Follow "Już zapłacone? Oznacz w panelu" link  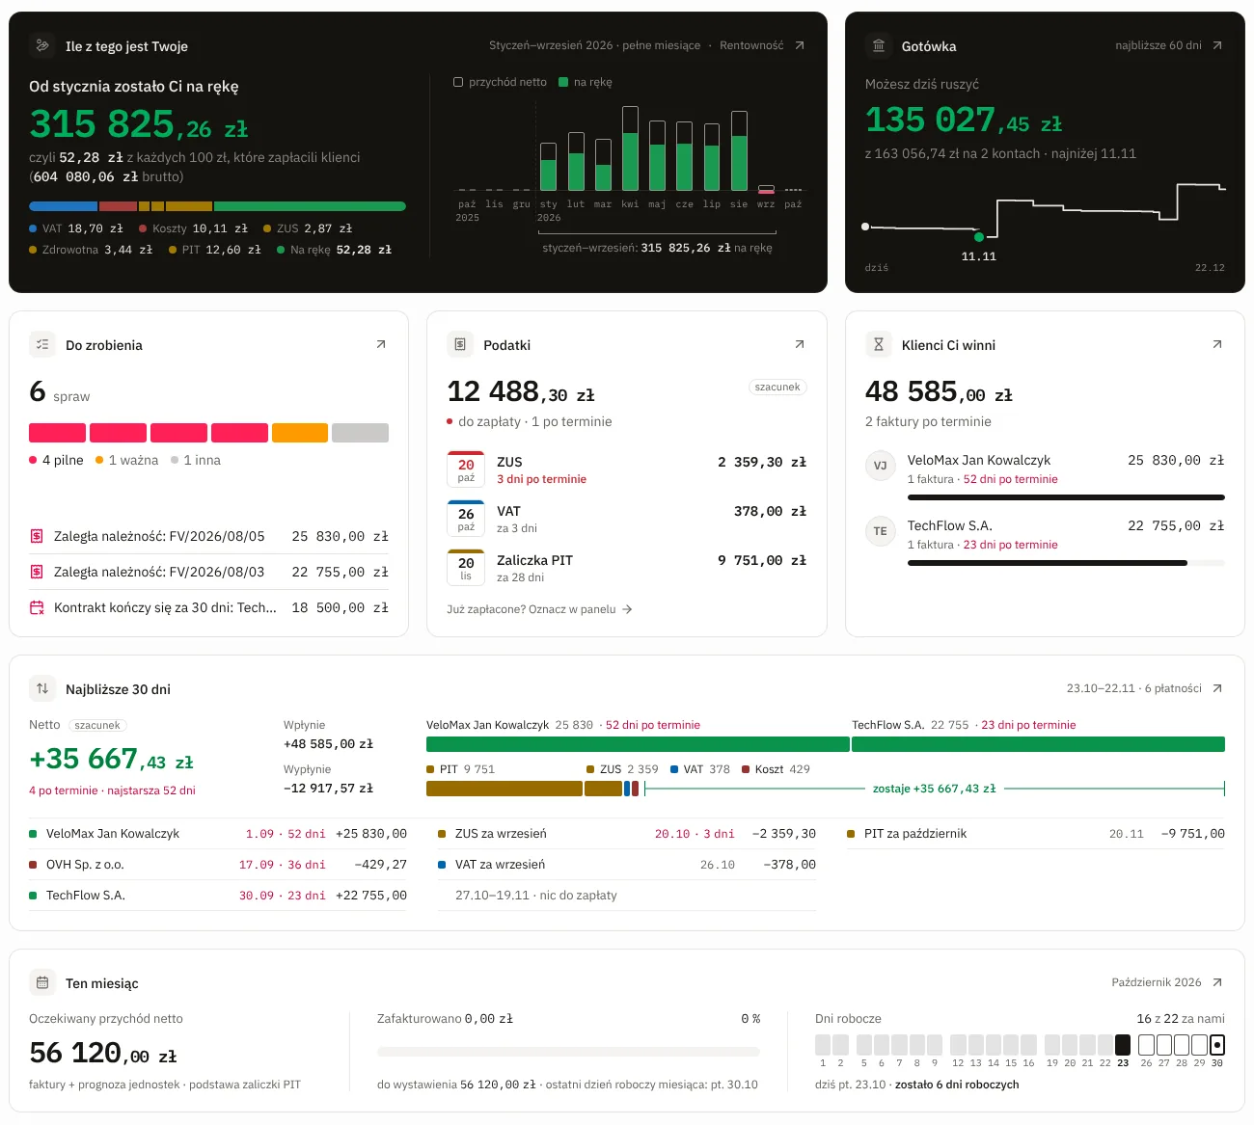pyautogui.click(x=539, y=609)
